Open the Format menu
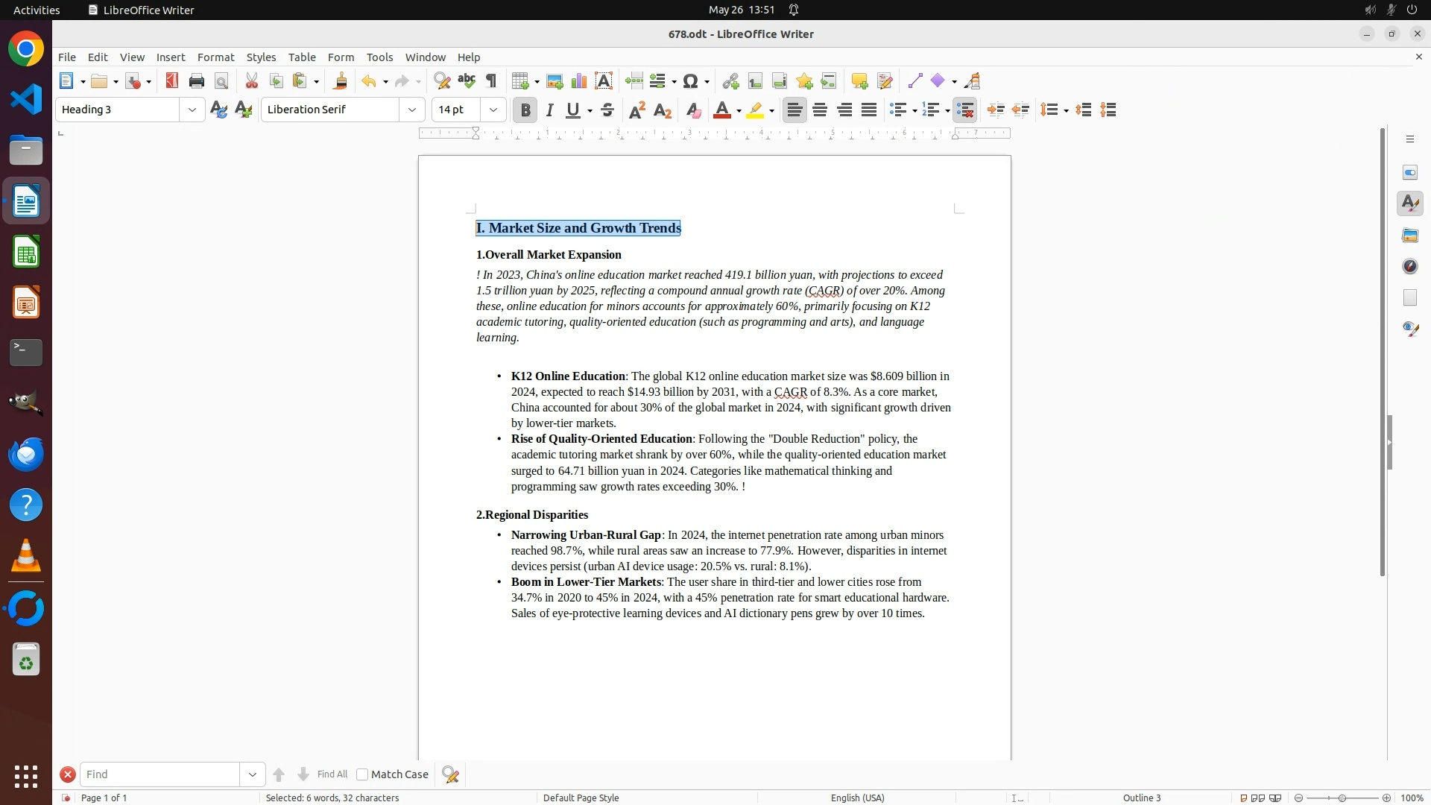 click(x=215, y=57)
